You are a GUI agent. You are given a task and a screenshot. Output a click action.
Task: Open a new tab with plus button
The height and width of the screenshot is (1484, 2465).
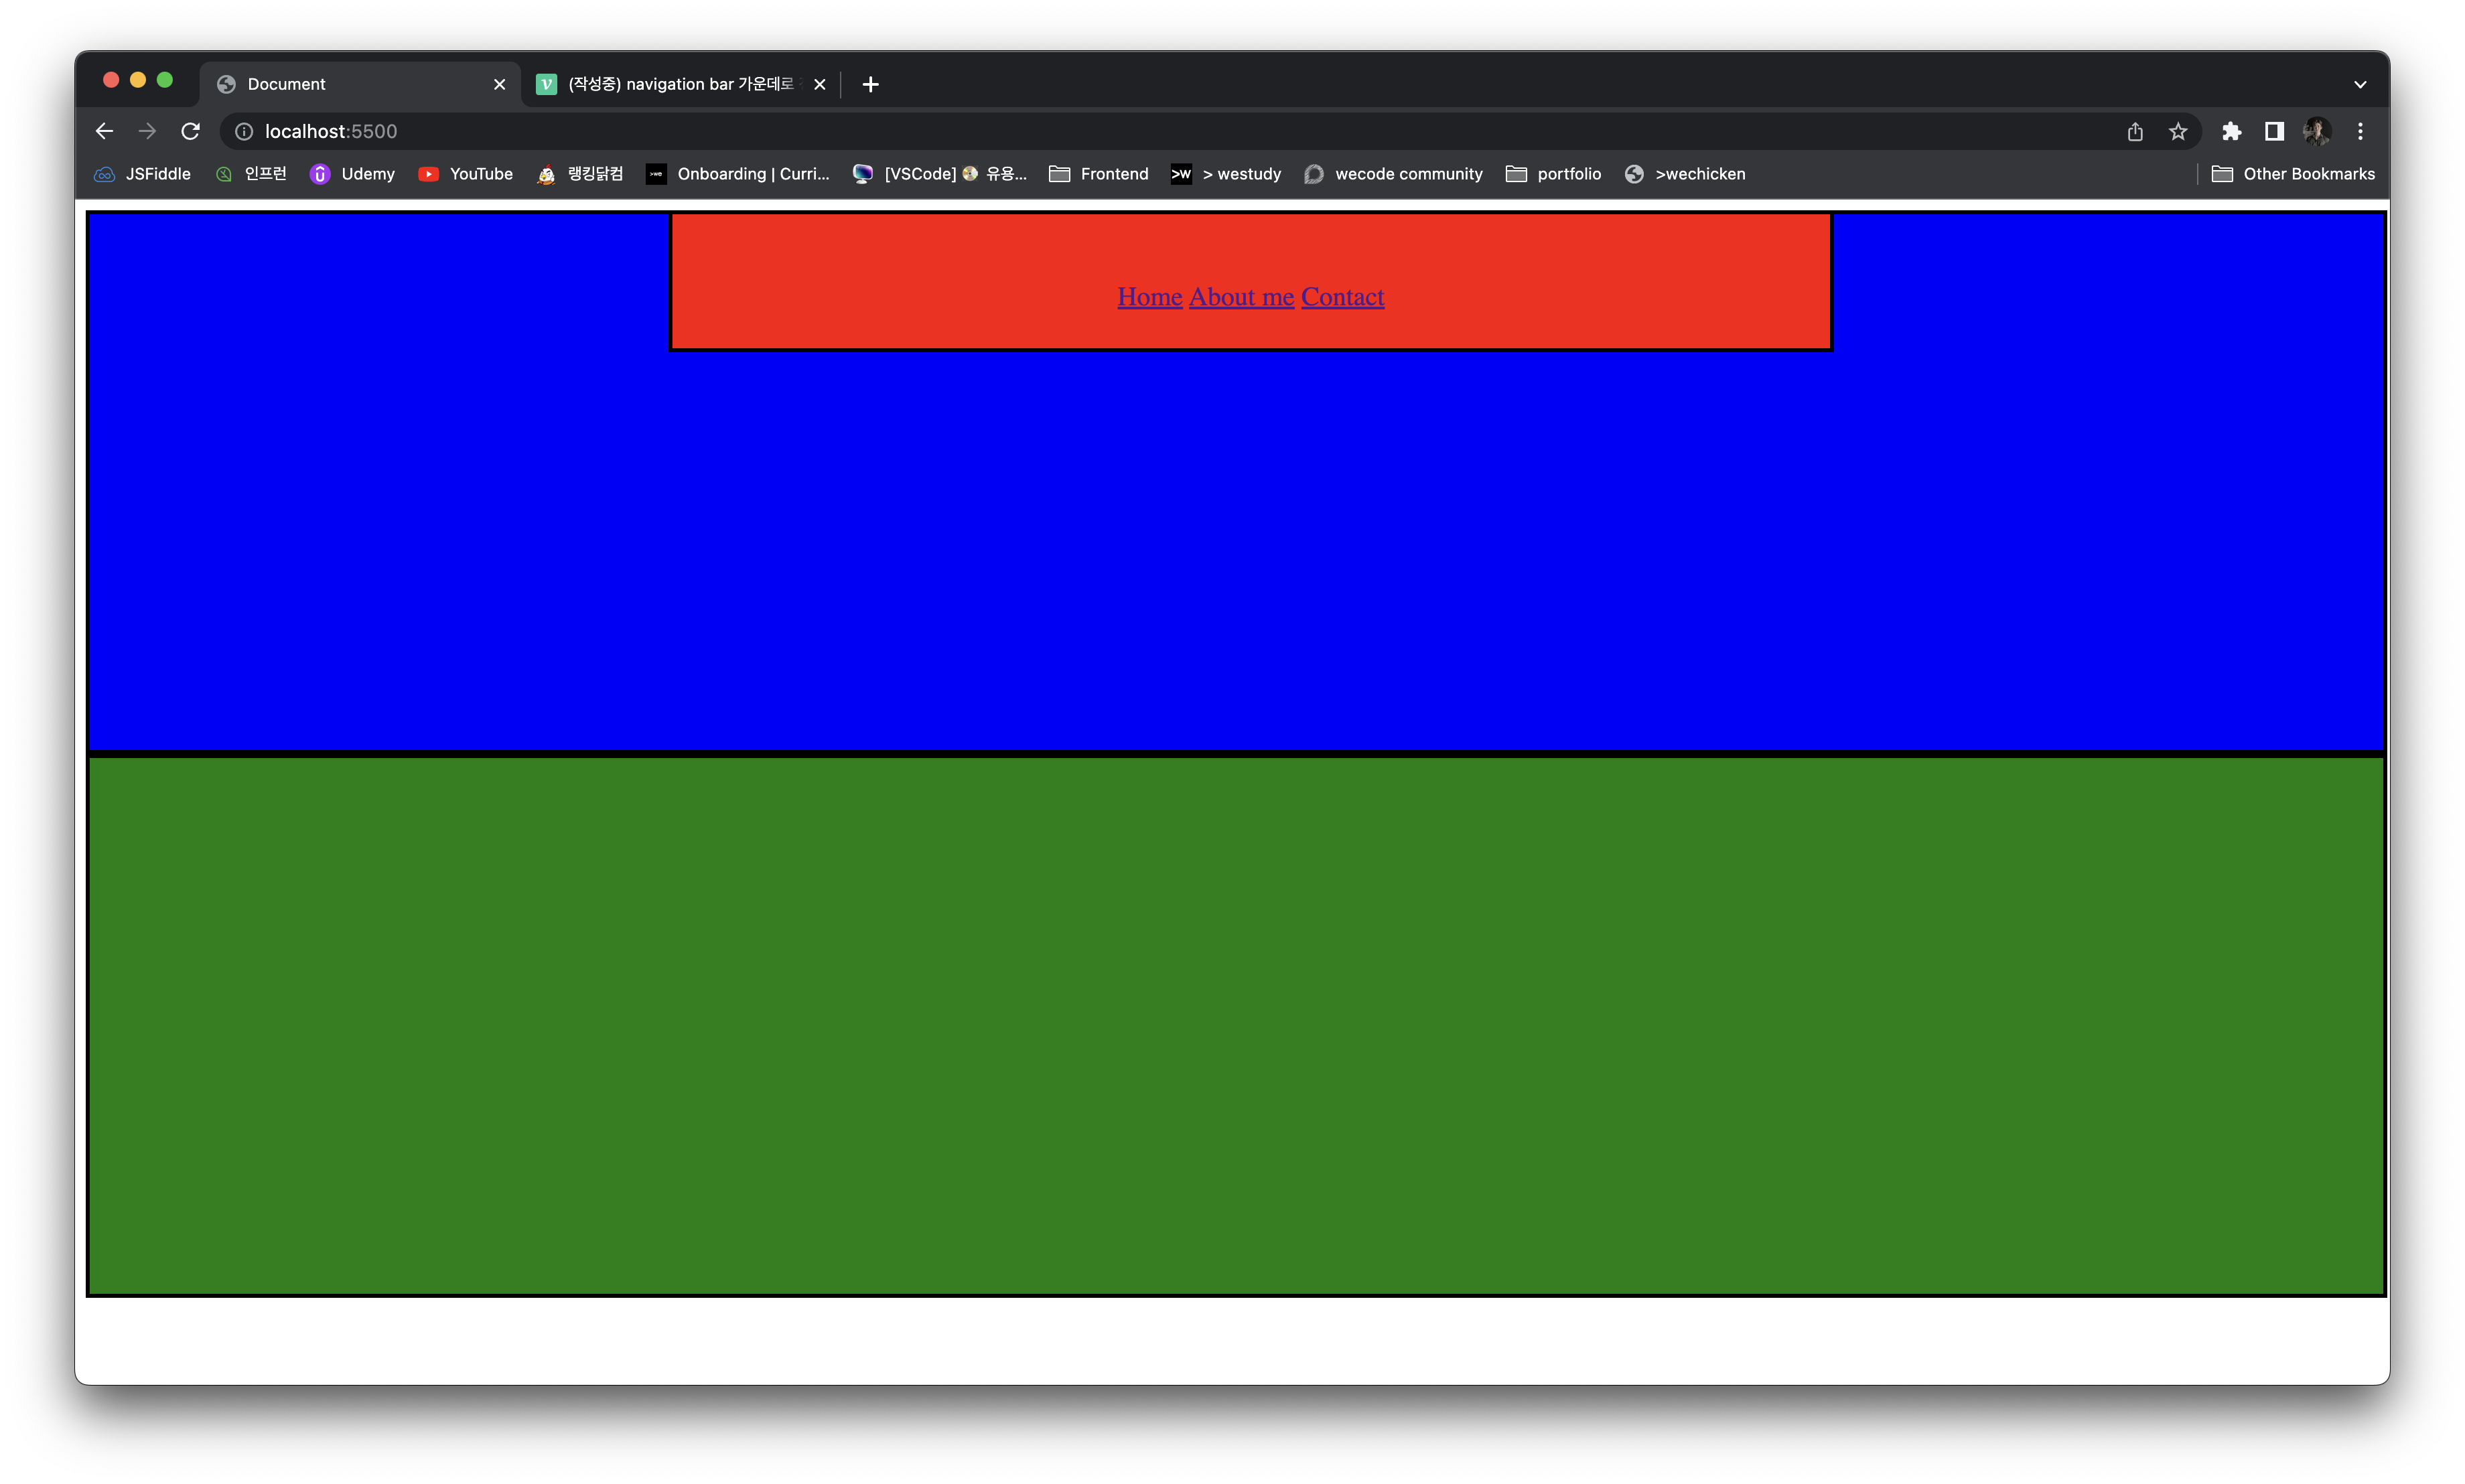(x=870, y=84)
